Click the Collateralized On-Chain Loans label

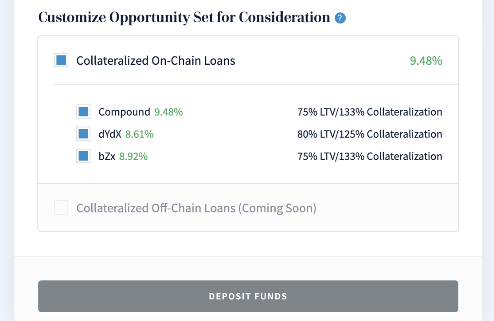coord(156,60)
